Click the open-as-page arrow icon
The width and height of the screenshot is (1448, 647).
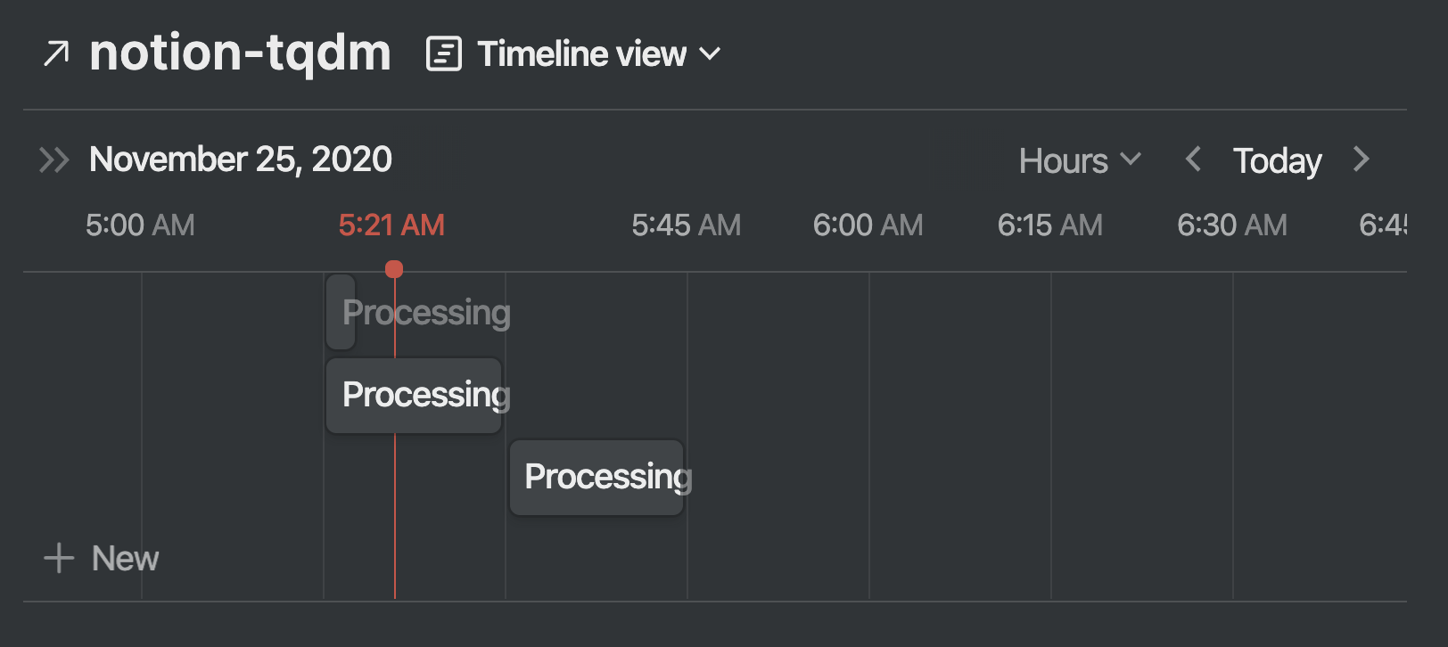pyautogui.click(x=56, y=53)
